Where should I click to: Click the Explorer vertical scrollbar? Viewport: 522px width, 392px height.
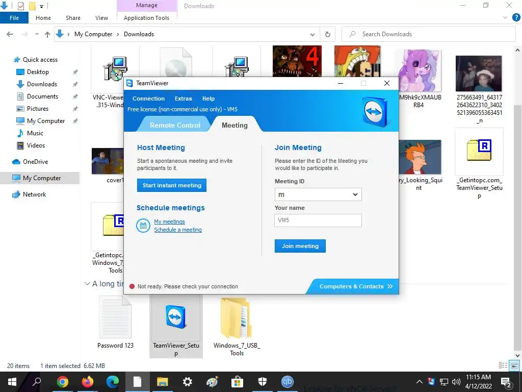pos(517,229)
